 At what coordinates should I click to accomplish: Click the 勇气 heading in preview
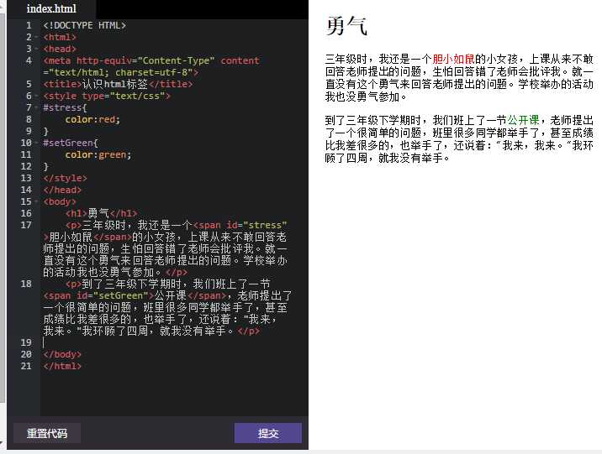[x=346, y=26]
